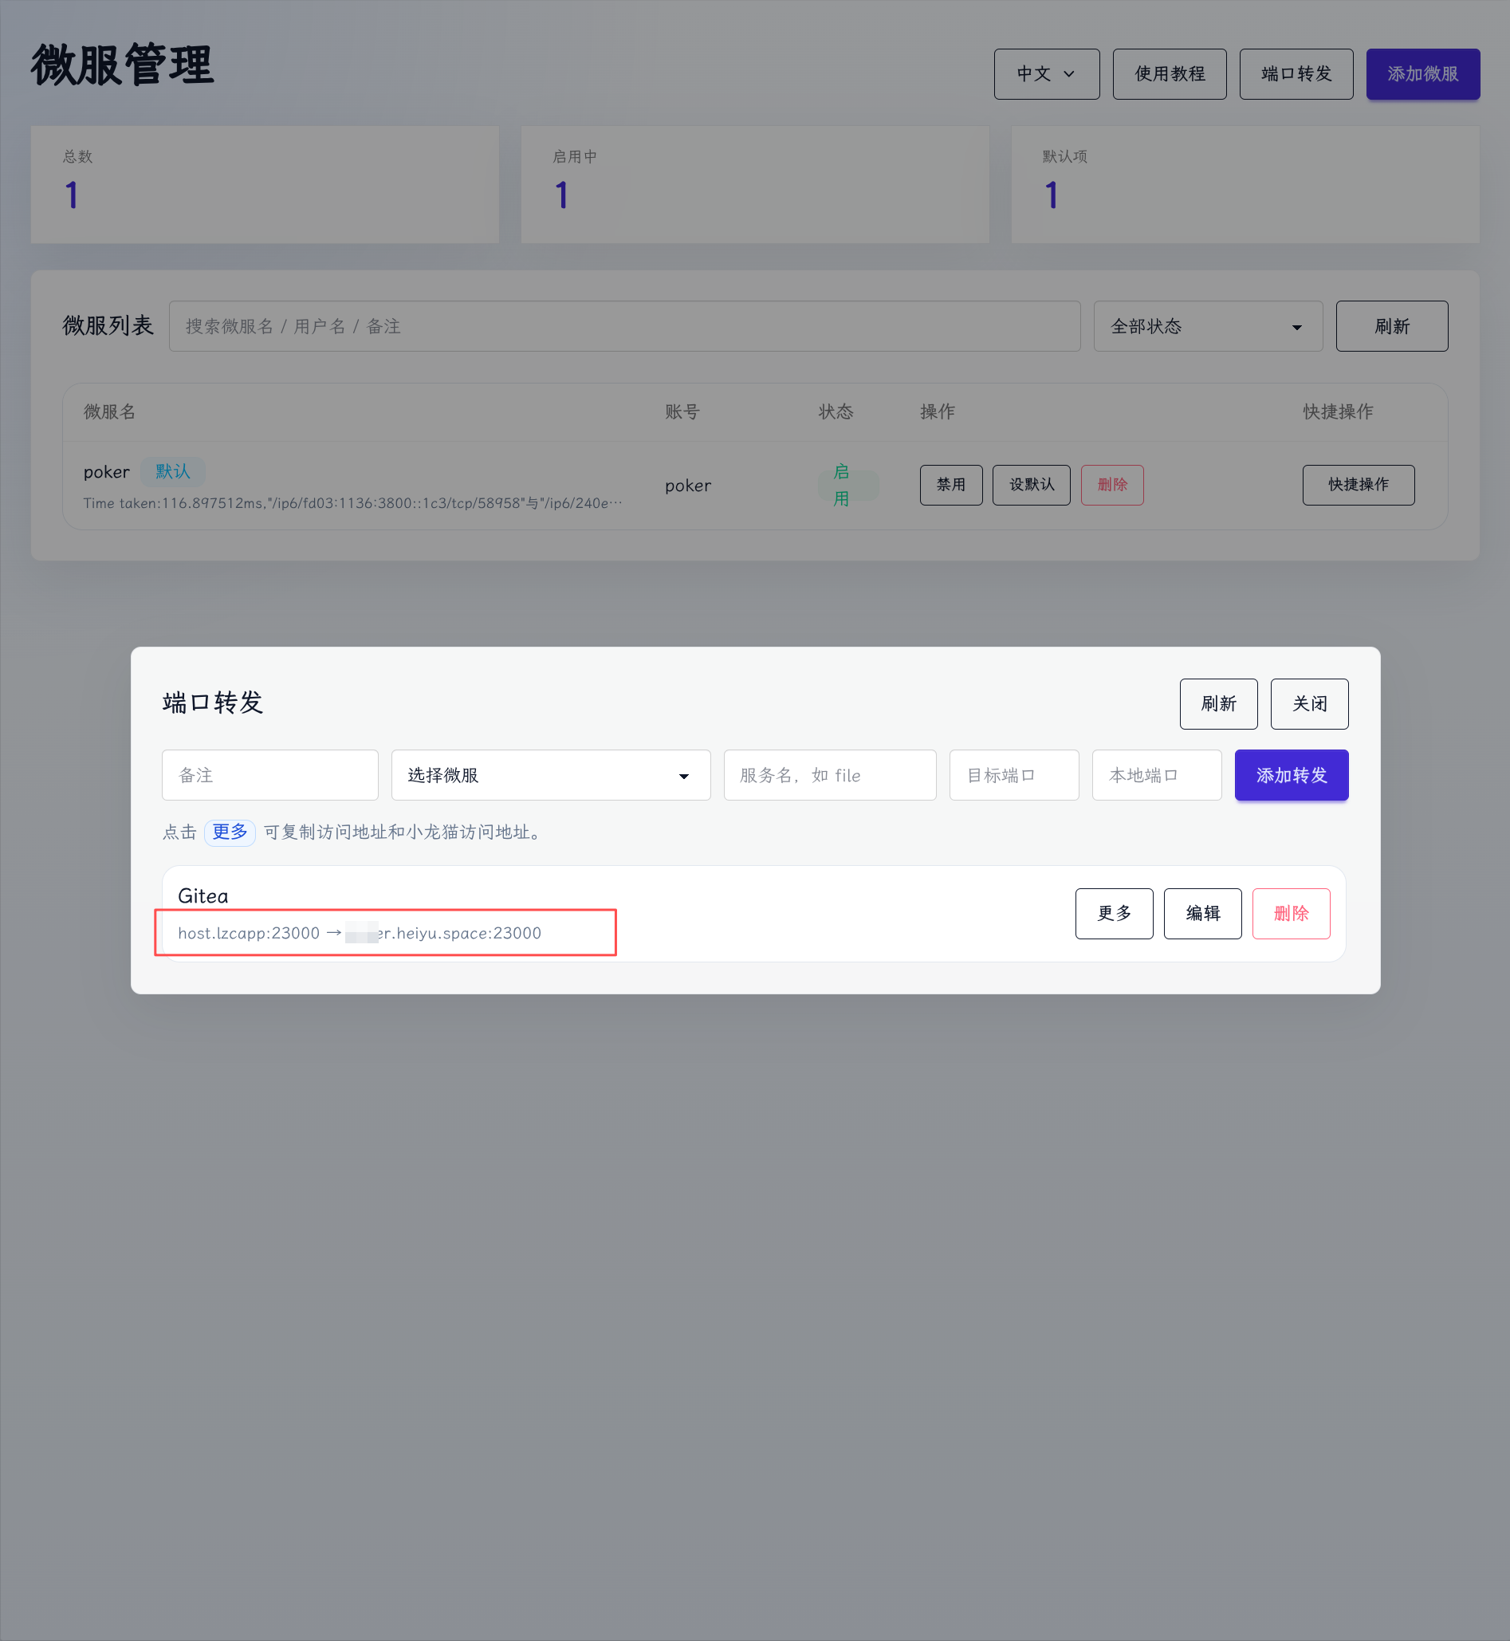Image resolution: width=1510 pixels, height=1641 pixels.
Task: Click the 备注 input field
Action: 269,775
